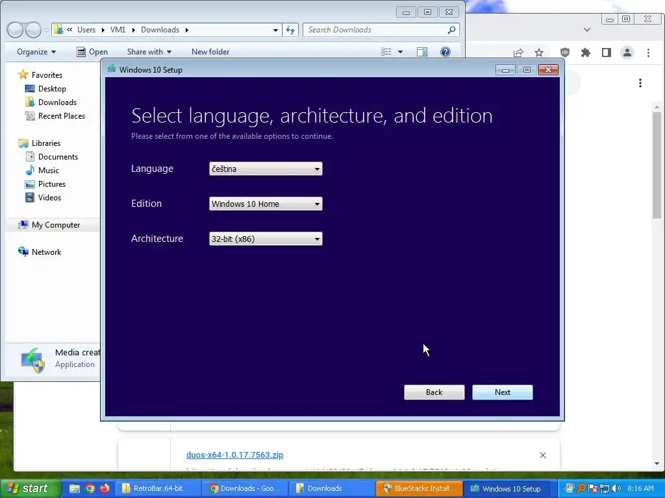Launch Chrome from quick launch icon

click(x=90, y=488)
